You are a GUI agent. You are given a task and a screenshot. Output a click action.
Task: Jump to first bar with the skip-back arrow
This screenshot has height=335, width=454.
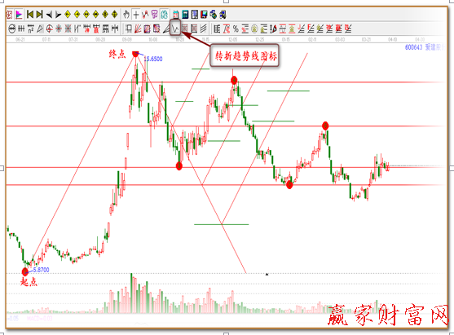click(30, 14)
